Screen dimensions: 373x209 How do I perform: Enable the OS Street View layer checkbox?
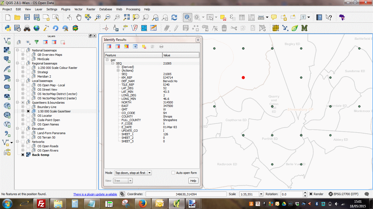[28, 90]
